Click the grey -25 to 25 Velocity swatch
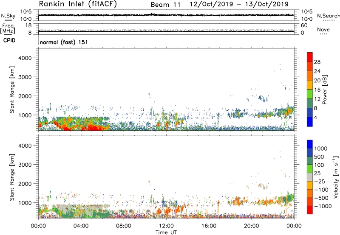The height and width of the screenshot is (235, 340). tap(310, 177)
